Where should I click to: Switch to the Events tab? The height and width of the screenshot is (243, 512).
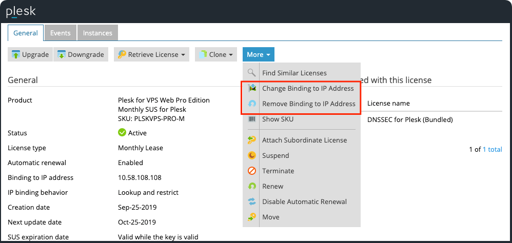click(60, 33)
